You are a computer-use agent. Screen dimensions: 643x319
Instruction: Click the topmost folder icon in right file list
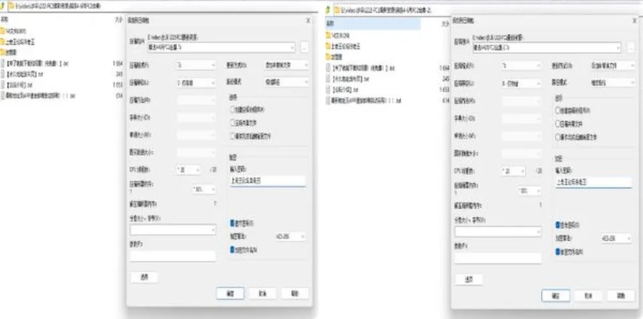(328, 35)
